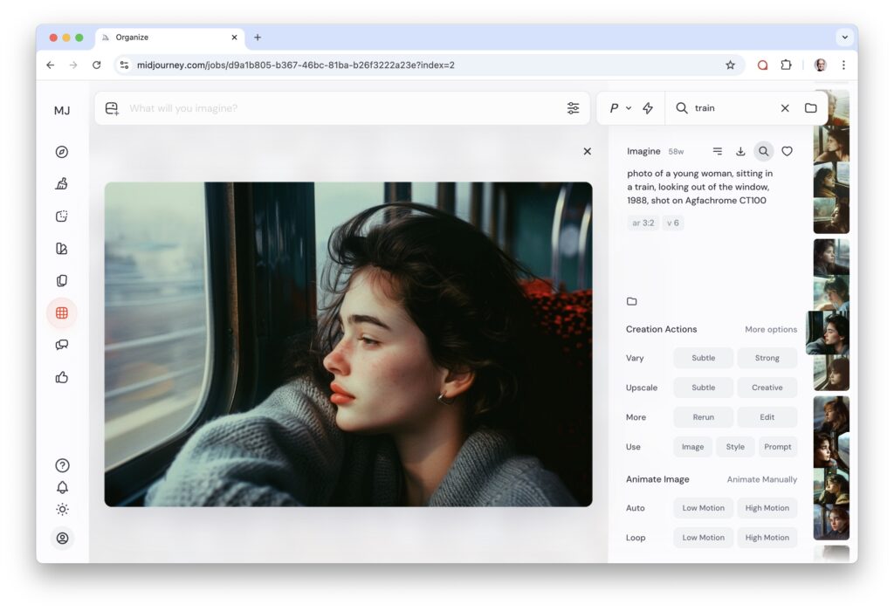Click the Upscale Creative button
Image resolution: width=894 pixels, height=611 pixels.
coord(767,388)
